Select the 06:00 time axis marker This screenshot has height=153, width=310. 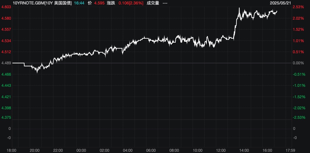click(151, 150)
